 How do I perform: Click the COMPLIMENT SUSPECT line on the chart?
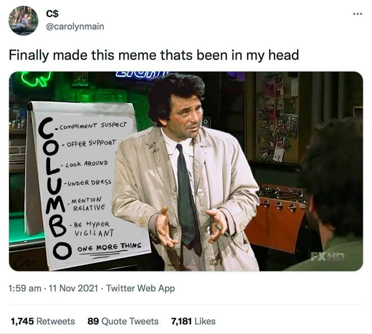click(91, 125)
